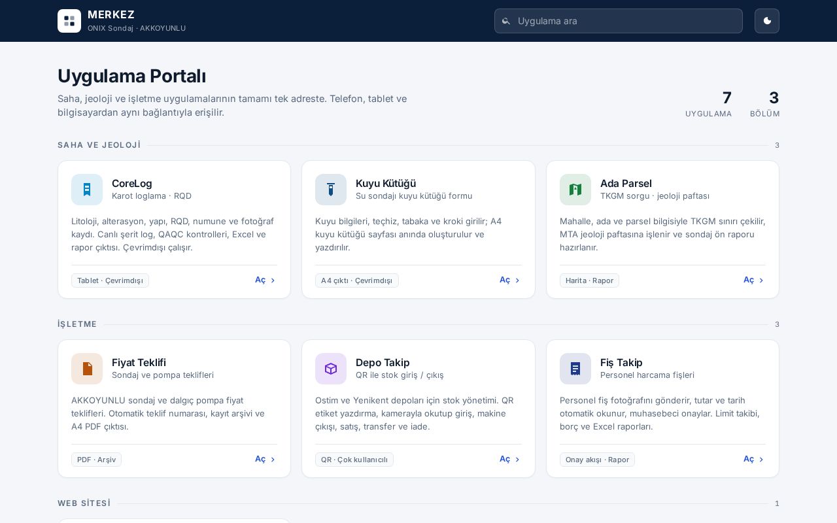837x523 pixels.
Task: Click the Fiş Takip receipt icon
Action: point(575,369)
